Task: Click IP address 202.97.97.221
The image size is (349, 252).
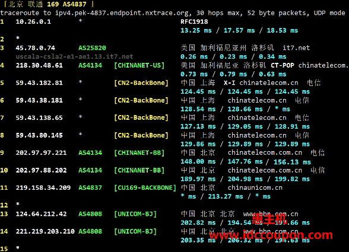Action: (x=41, y=153)
